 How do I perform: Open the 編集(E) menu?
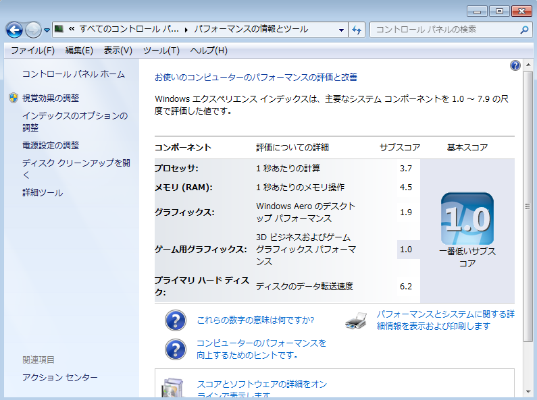click(x=79, y=51)
